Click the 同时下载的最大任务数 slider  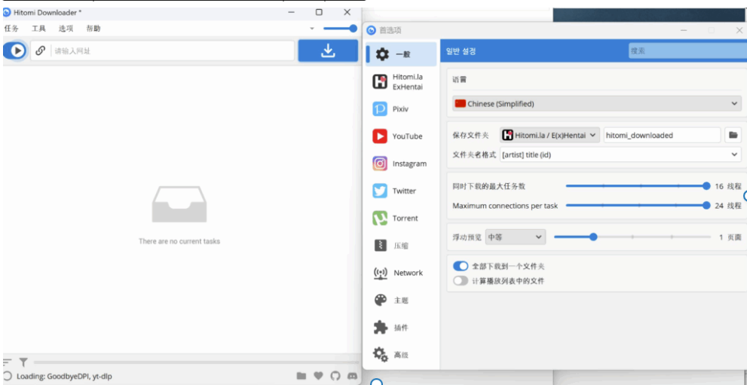point(638,186)
